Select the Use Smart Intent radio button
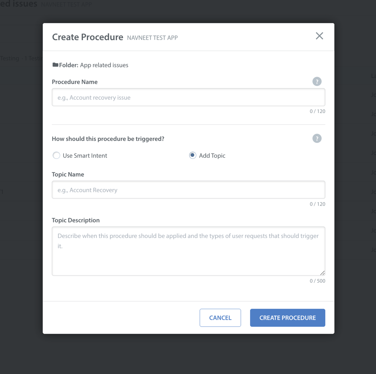376x374 pixels. point(57,156)
